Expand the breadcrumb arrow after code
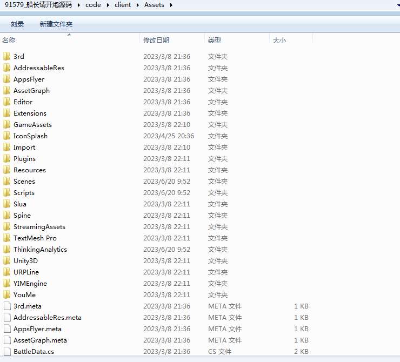The image size is (400, 362). point(108,5)
